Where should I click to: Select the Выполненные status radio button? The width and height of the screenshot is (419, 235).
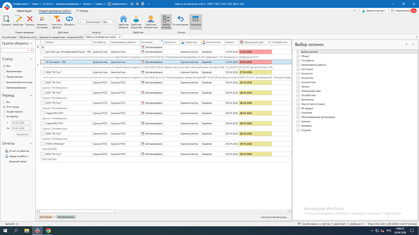click(4, 71)
